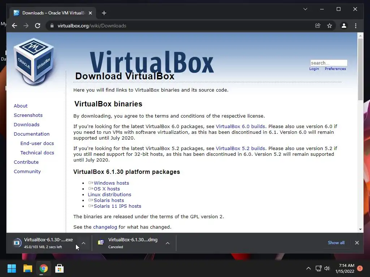Download the Solaris 11 IPS hosts package
The width and height of the screenshot is (370, 277).
[117, 206]
